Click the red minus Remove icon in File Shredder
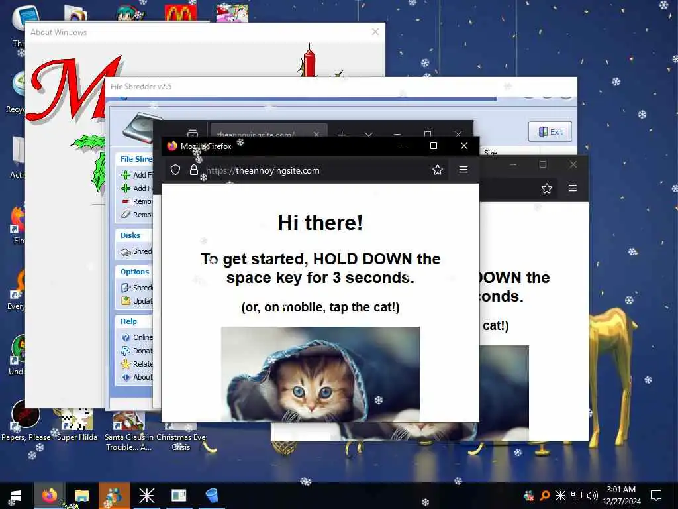Image resolution: width=678 pixels, height=509 pixels. tap(126, 201)
